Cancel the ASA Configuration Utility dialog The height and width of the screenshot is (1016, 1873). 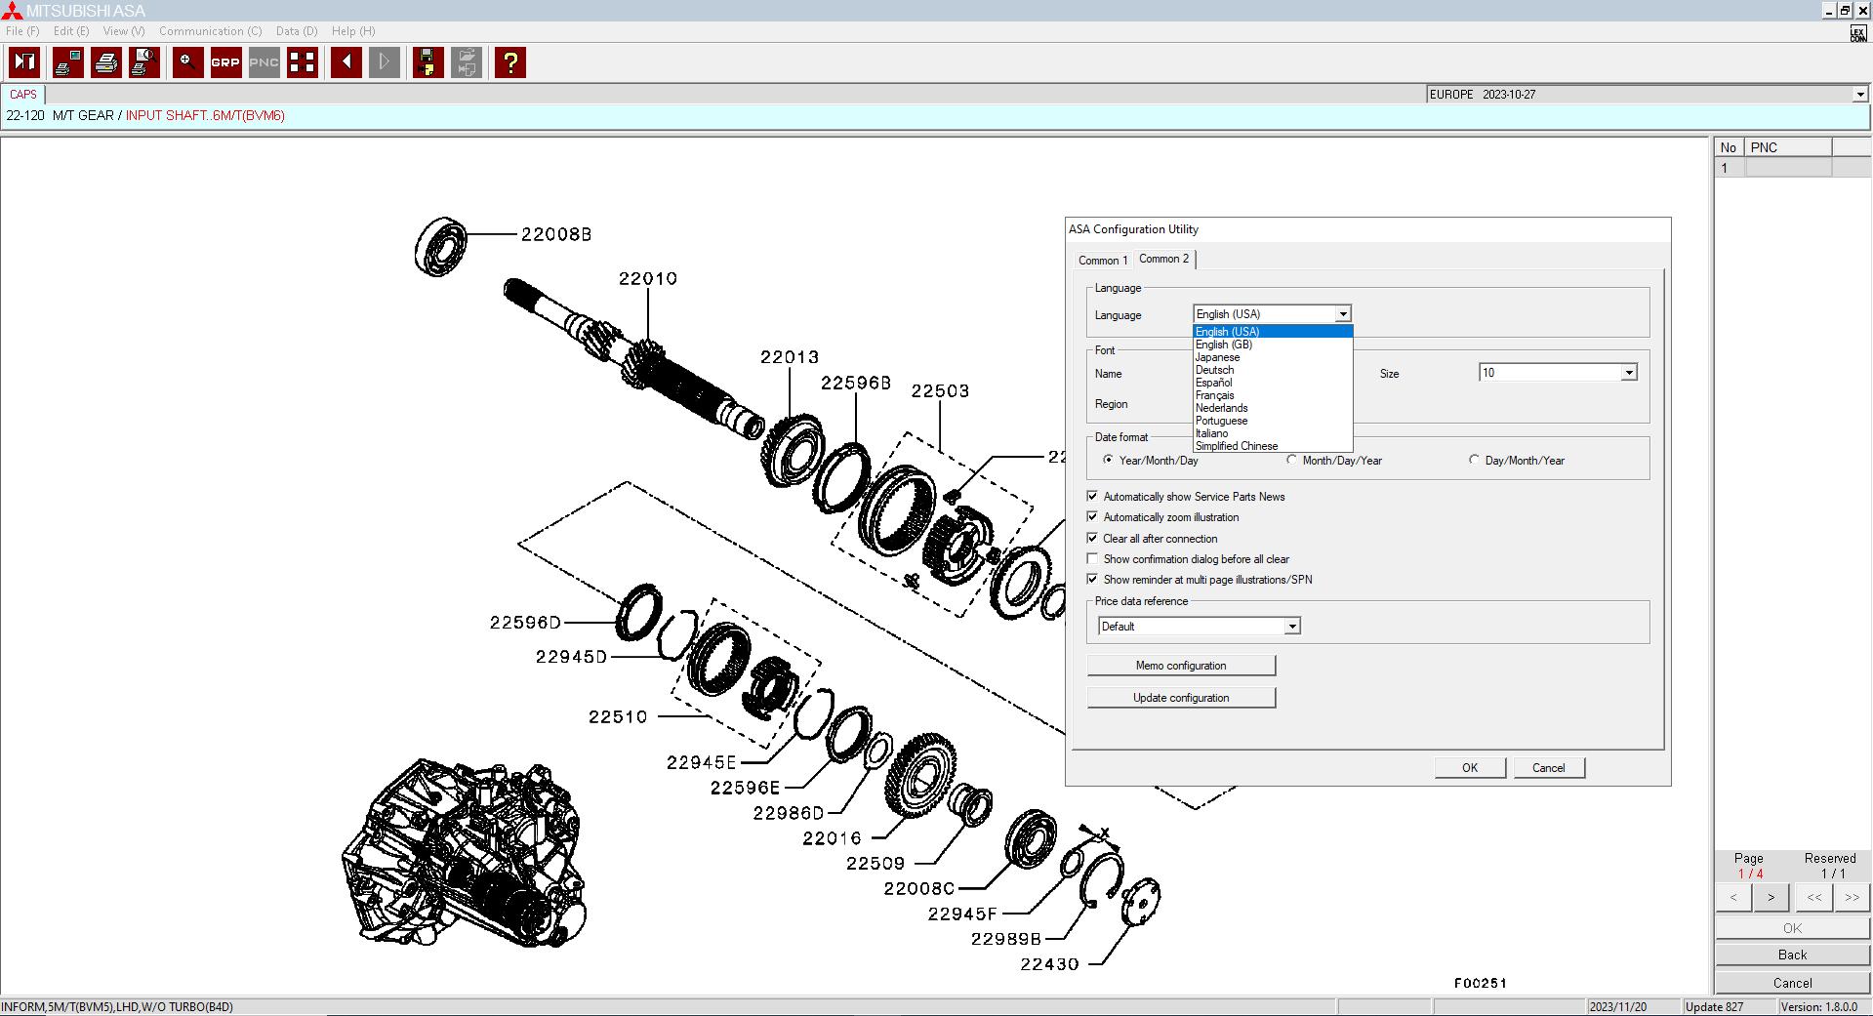coord(1549,768)
